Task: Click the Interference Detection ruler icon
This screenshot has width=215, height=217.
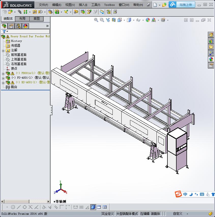Action: [x=102, y=12]
